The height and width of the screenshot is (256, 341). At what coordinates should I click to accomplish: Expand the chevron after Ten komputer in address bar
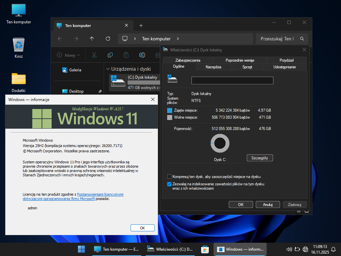(178, 39)
